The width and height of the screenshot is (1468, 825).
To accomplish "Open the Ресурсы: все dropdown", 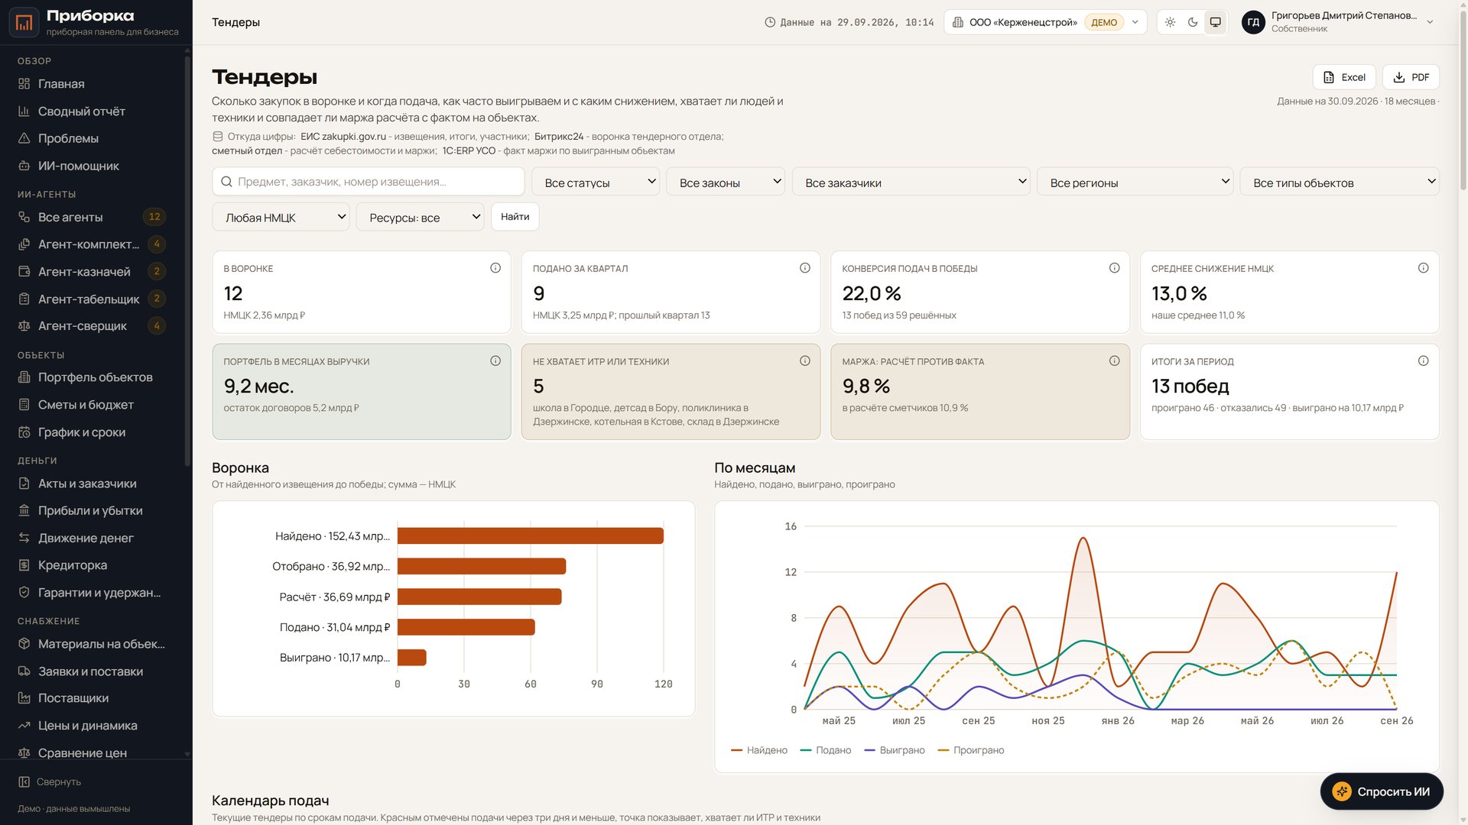I will click(420, 217).
